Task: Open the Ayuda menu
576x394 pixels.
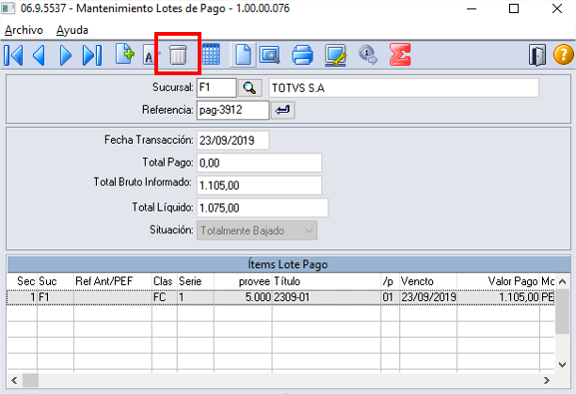Action: 72,30
